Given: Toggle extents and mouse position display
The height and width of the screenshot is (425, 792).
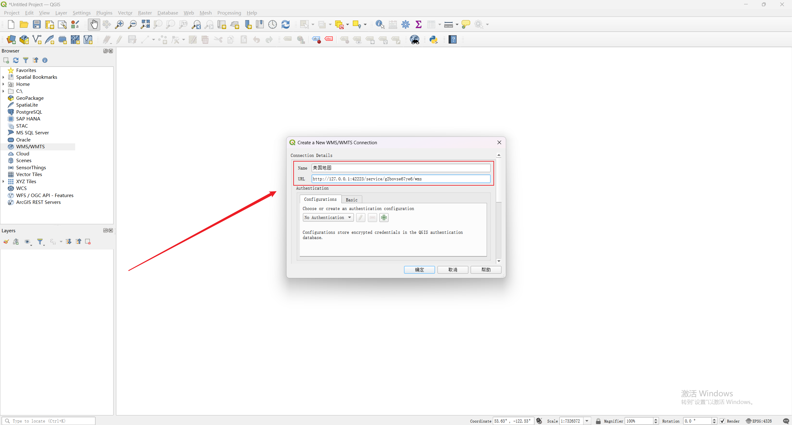Looking at the screenshot, I should click(539, 421).
